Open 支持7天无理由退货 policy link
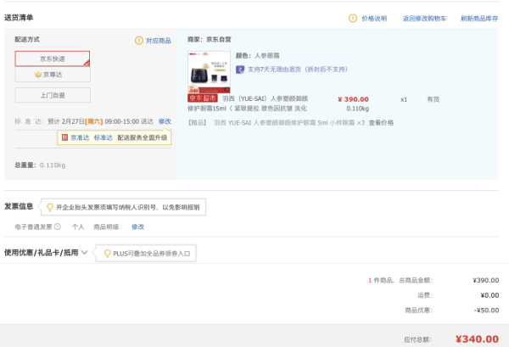The height and width of the screenshot is (347, 509). (298, 69)
